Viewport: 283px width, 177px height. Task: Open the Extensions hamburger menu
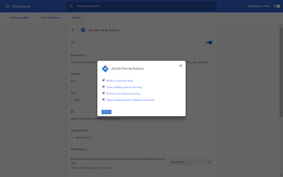pyautogui.click(x=8, y=6)
